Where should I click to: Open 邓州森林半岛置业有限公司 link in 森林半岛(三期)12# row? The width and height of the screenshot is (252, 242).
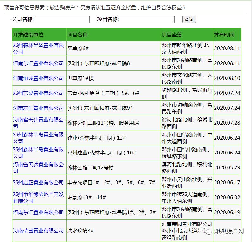(38, 138)
